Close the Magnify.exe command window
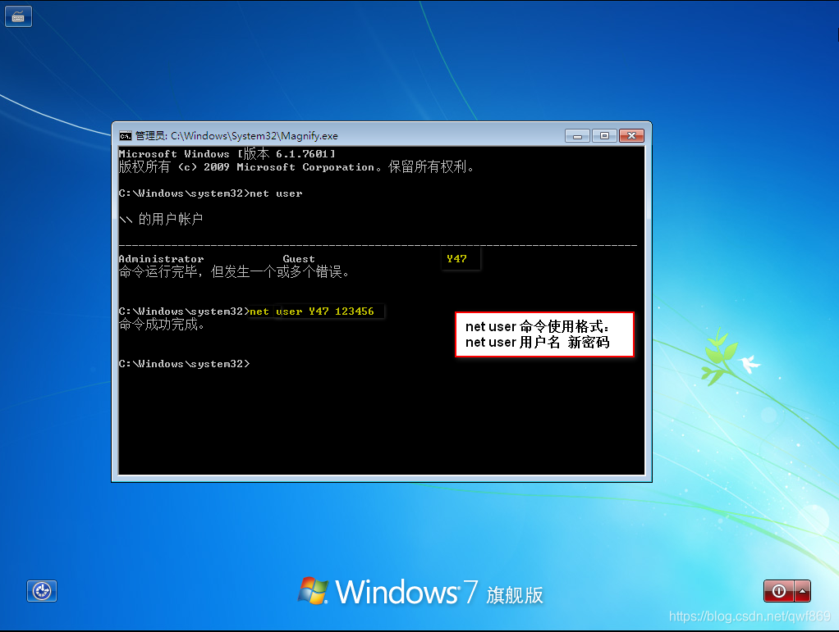 (x=631, y=136)
